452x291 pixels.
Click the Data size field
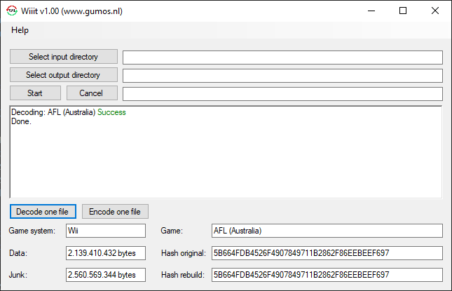click(105, 253)
